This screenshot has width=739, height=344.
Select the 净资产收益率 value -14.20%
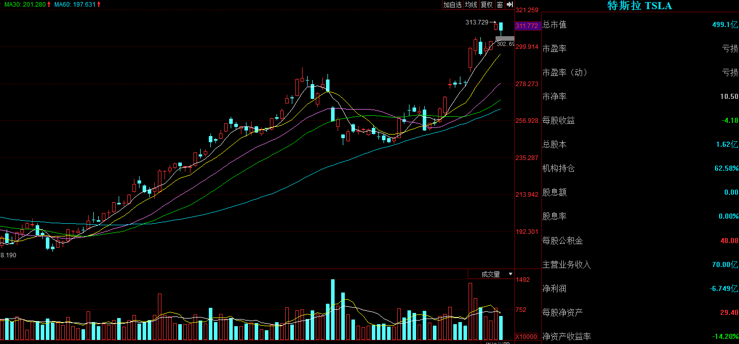(x=726, y=336)
